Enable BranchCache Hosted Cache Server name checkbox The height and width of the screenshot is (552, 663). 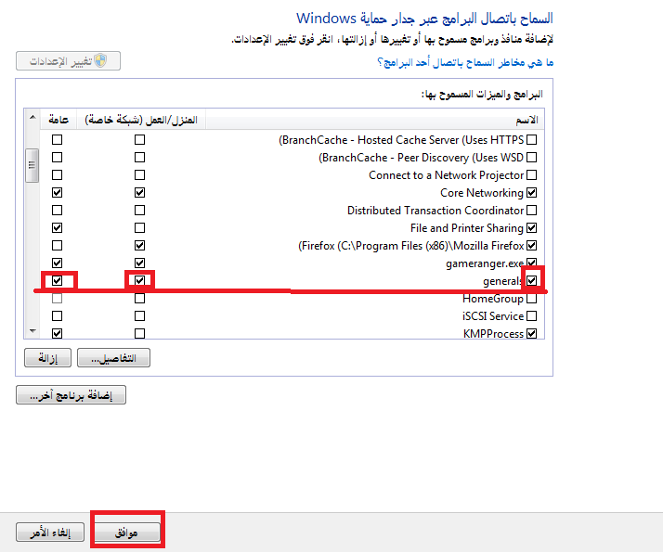(x=532, y=139)
